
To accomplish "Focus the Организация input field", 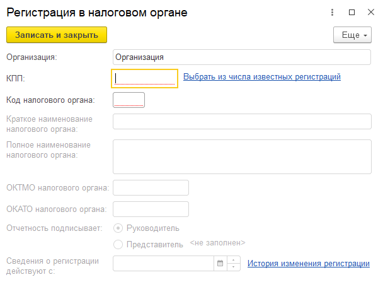I will click(242, 57).
